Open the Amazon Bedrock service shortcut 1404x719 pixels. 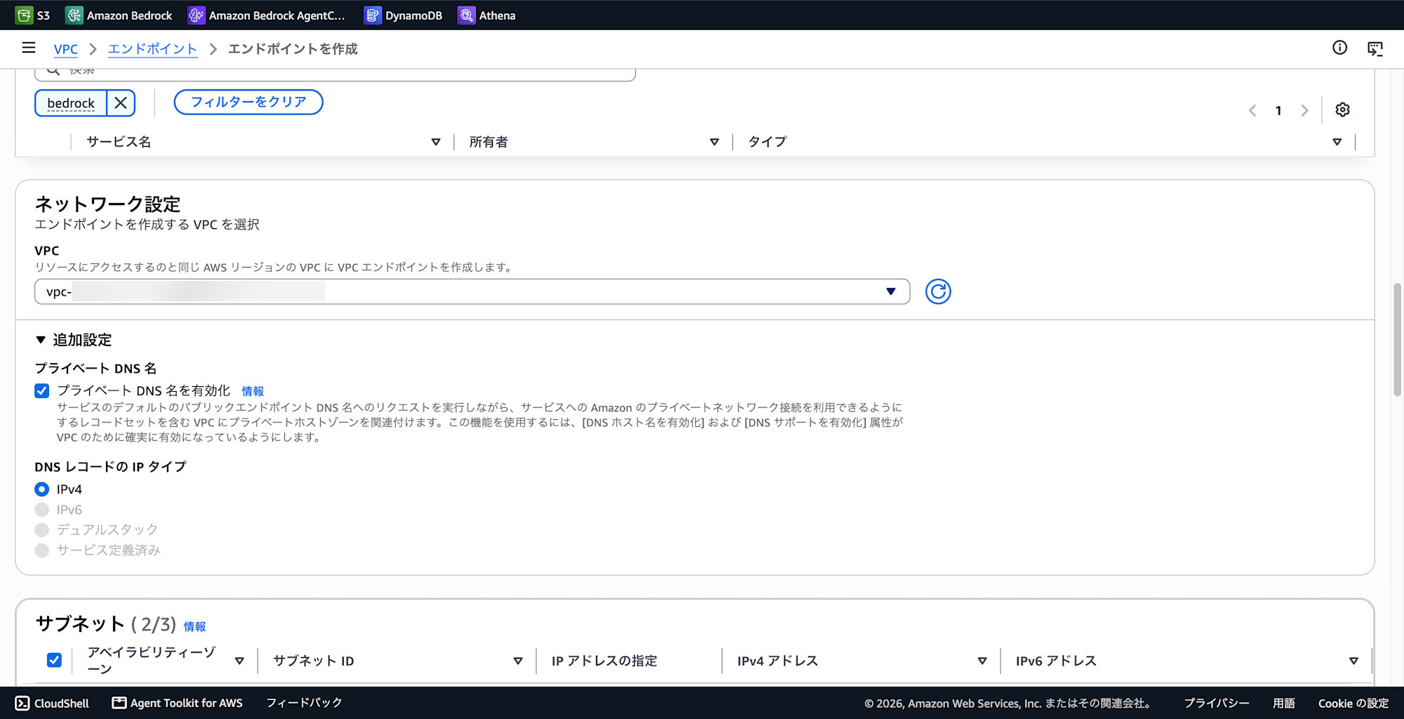(119, 15)
